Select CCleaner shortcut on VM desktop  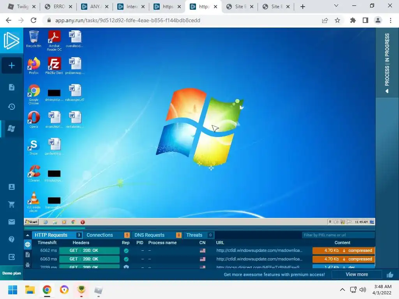(34, 173)
